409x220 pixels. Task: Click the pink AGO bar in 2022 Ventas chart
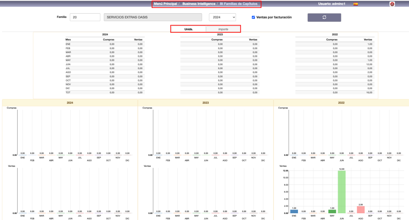[361, 210]
